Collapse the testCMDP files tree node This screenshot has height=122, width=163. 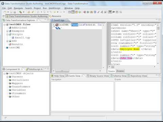point(4,24)
